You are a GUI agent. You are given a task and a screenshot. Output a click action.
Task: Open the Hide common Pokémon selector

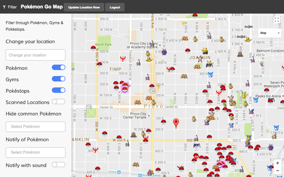(x=36, y=127)
